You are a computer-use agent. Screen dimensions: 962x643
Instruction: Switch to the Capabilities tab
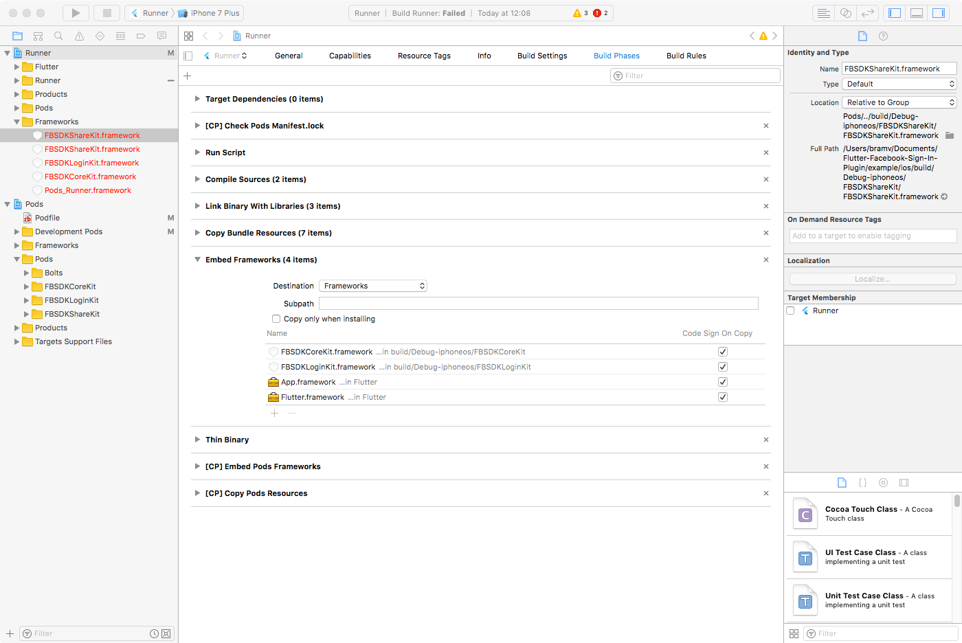pyautogui.click(x=350, y=56)
